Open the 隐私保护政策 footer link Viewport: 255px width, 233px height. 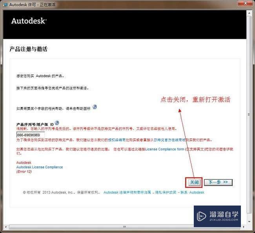point(166,192)
